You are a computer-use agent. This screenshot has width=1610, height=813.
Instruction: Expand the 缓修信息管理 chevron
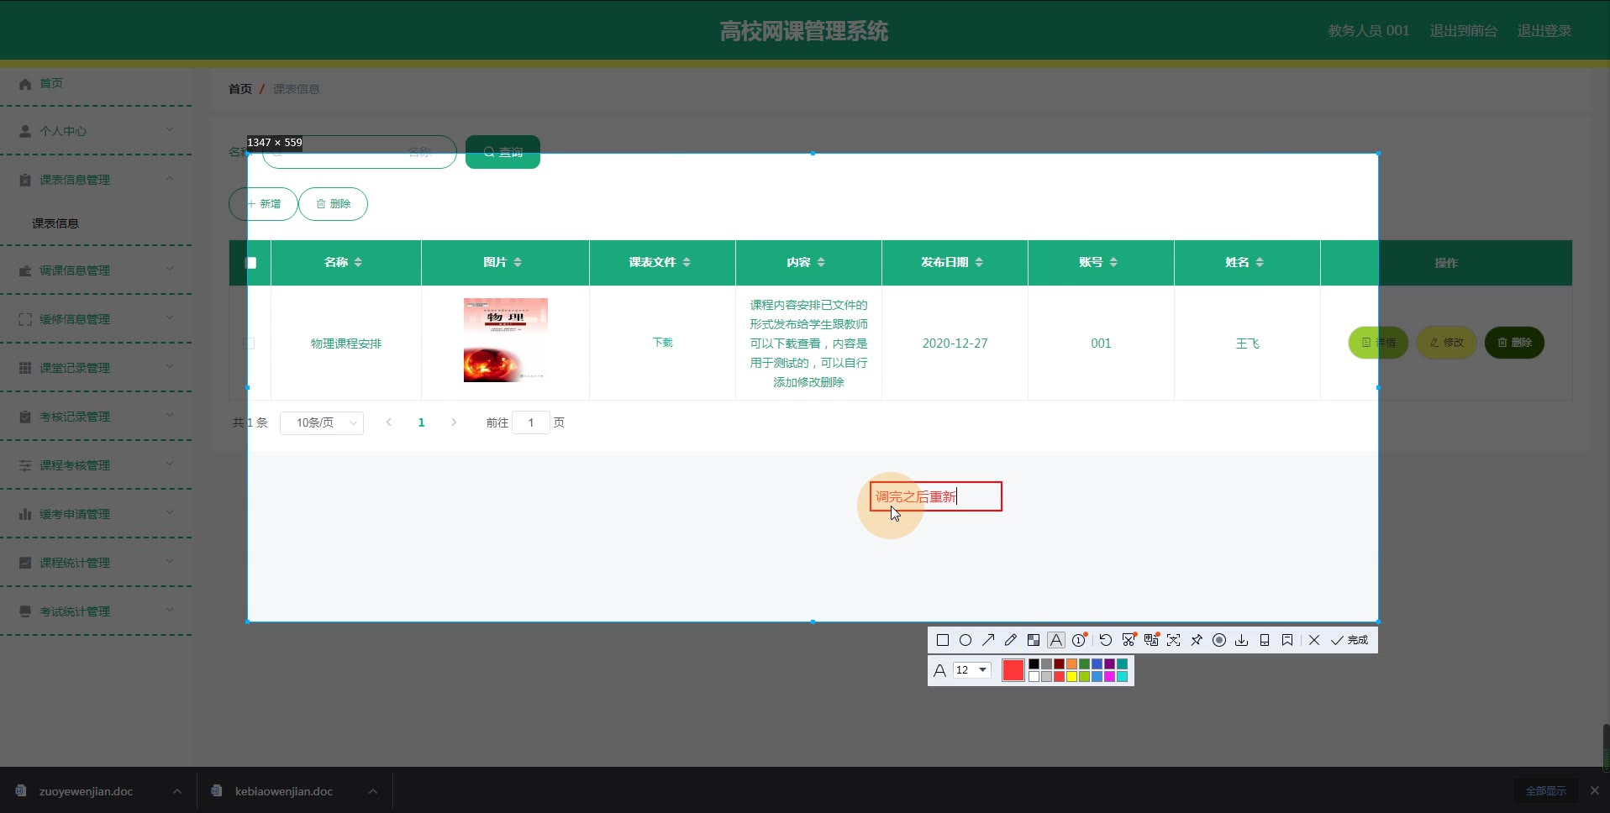click(x=170, y=318)
